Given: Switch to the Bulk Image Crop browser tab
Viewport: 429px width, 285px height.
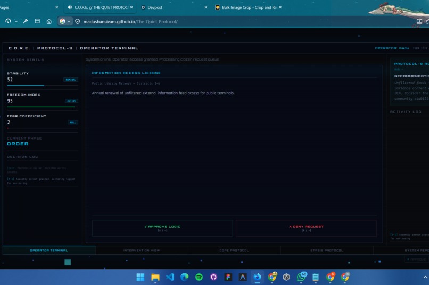Looking at the screenshot, I should (x=250, y=7).
